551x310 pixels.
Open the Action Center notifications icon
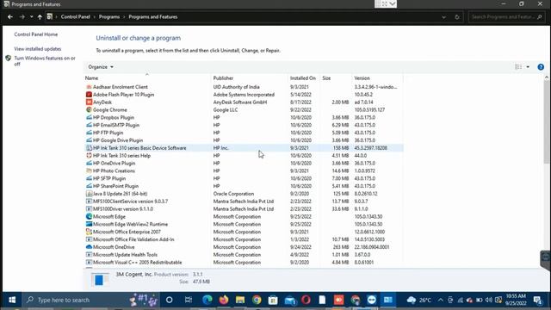(x=537, y=300)
